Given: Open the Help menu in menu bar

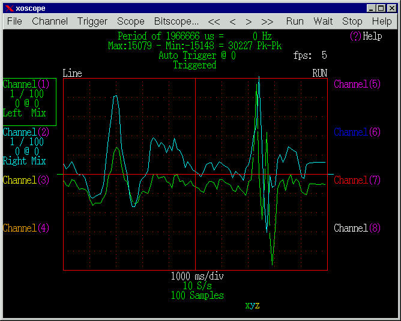Looking at the screenshot, I should click(x=382, y=21).
